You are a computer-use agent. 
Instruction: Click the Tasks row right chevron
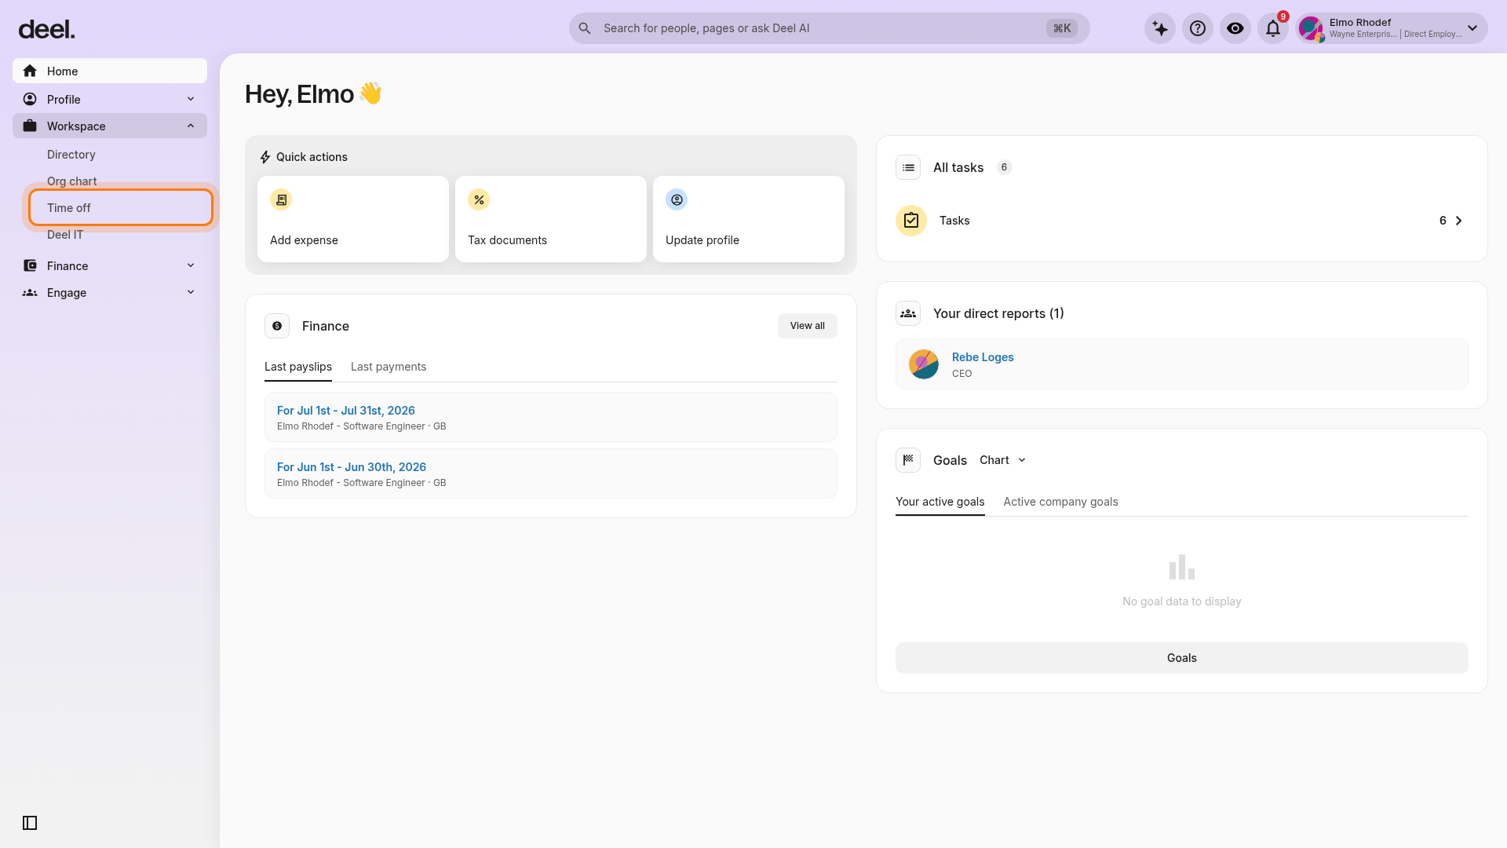(x=1459, y=221)
